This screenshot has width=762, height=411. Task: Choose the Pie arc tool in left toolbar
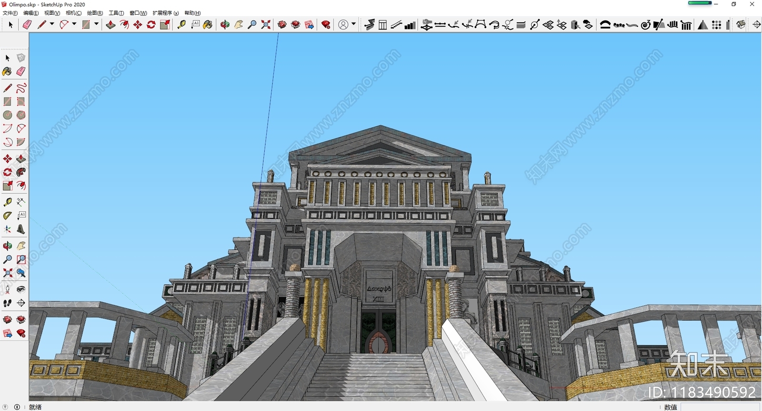[x=21, y=142]
